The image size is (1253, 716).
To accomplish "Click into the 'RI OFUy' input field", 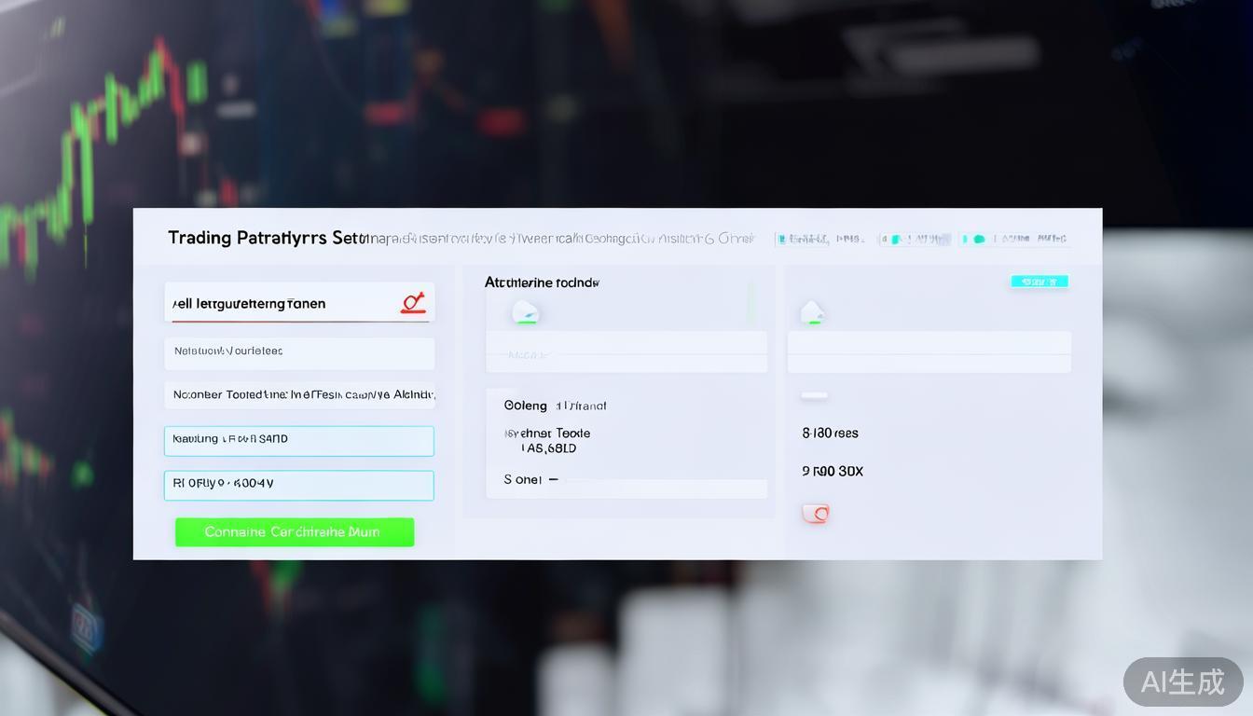I will pyautogui.click(x=299, y=485).
